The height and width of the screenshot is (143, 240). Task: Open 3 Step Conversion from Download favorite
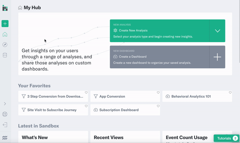click(53, 96)
